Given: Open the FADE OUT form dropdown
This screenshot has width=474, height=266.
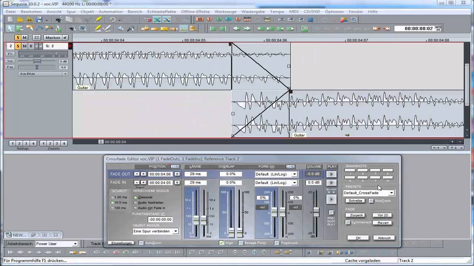Looking at the screenshot, I should point(294,174).
